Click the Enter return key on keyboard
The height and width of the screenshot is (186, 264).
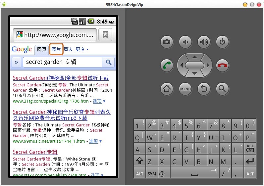(250, 161)
